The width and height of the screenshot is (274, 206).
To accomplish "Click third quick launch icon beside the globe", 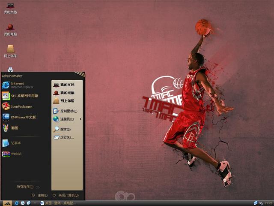I will pyautogui.click(x=29, y=203).
